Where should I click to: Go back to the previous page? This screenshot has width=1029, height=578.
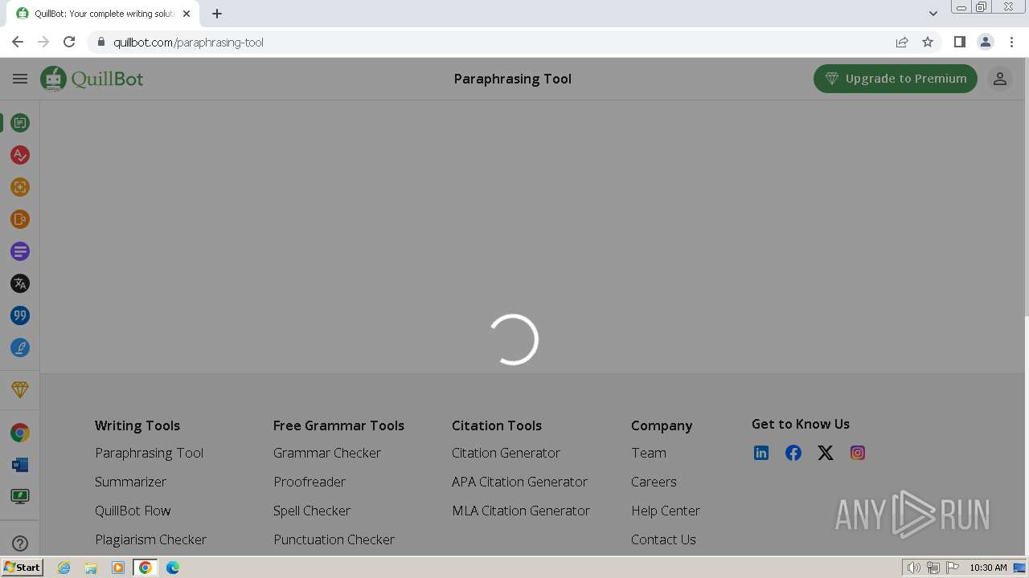click(x=18, y=42)
